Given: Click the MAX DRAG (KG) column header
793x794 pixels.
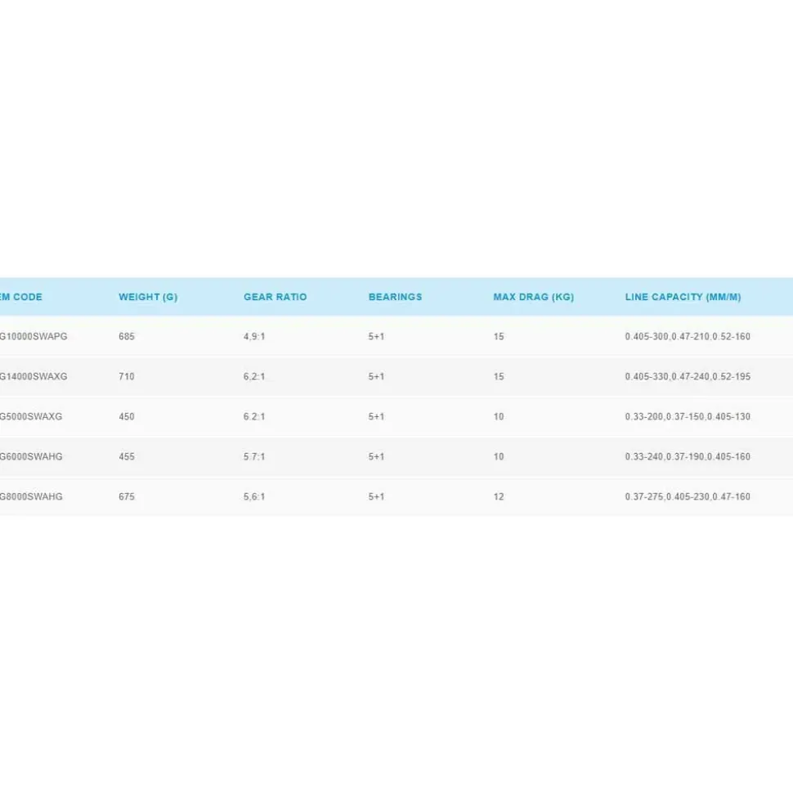Looking at the screenshot, I should pos(533,298).
